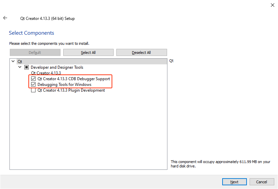278x189 pixels.
Task: Cancel the installation
Action: pyautogui.click(x=262, y=182)
